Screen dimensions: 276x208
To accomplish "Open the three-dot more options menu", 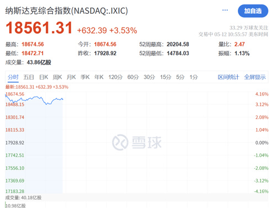I will pos(225,10).
